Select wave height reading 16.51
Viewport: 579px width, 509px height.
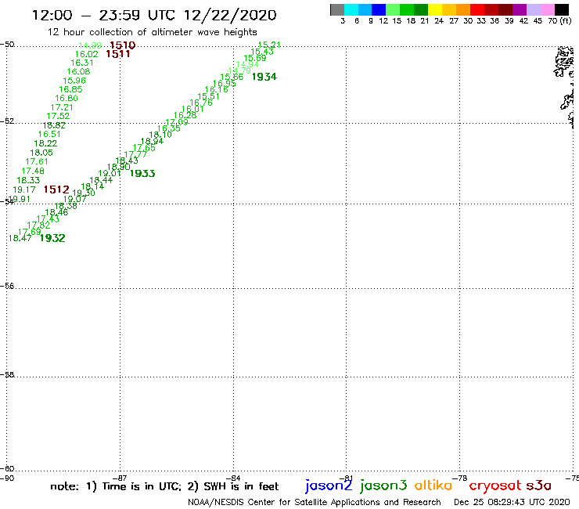tap(49, 134)
